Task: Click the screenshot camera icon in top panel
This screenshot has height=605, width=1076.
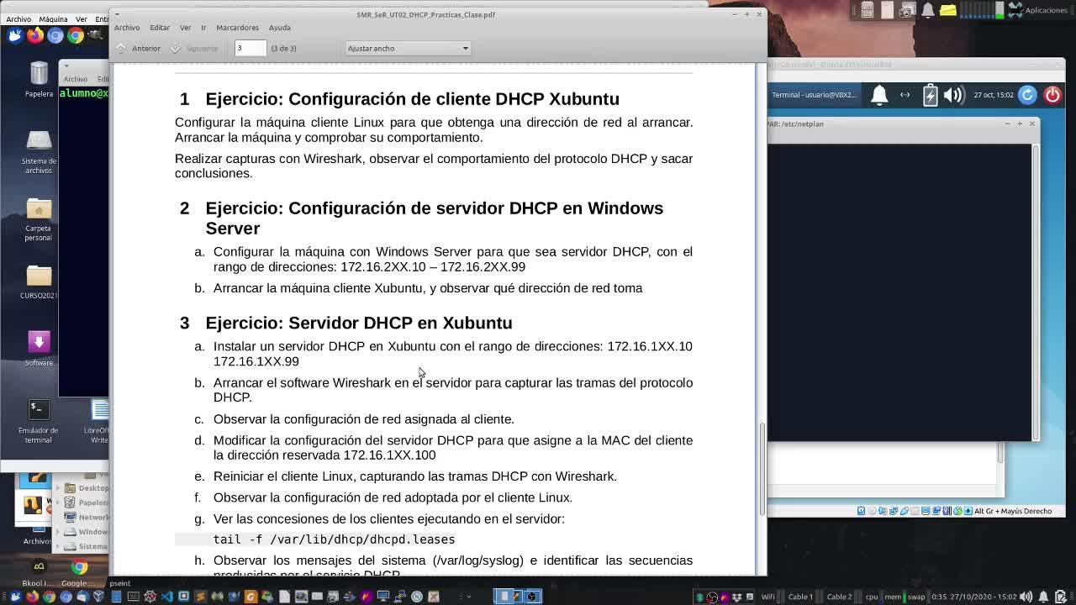Action: click(x=907, y=10)
